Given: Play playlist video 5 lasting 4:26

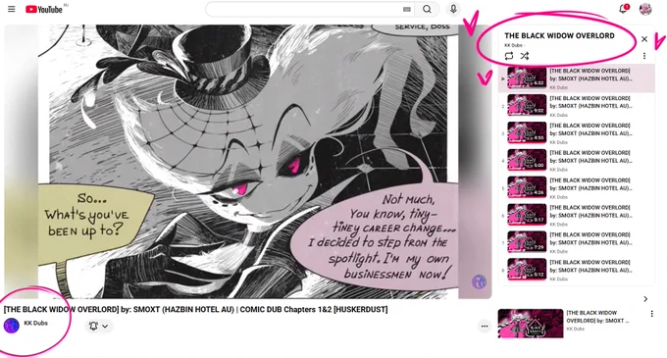Looking at the screenshot, I should tap(577, 188).
